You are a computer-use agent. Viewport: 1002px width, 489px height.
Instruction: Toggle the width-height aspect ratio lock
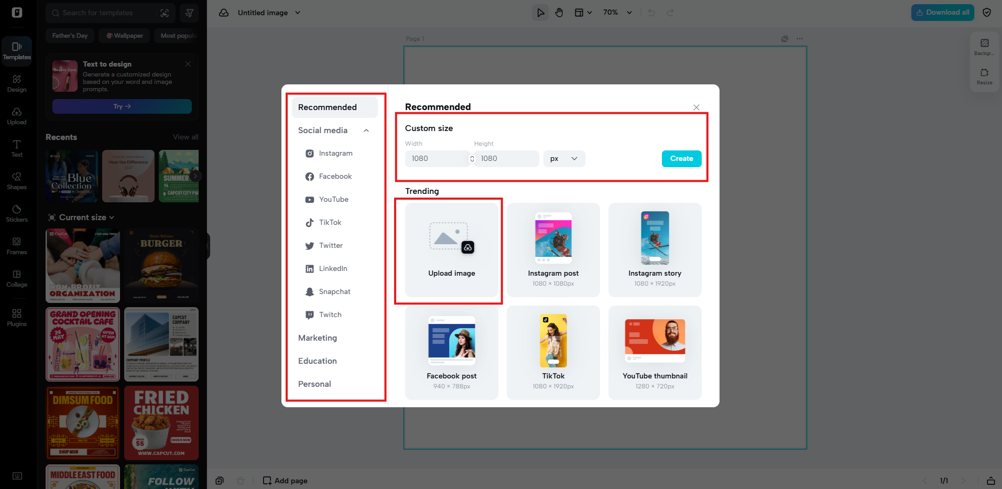point(472,159)
